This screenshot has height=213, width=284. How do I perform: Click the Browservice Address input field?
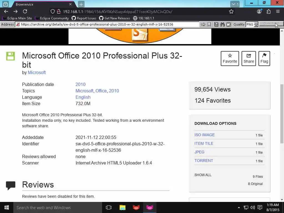point(107,24)
